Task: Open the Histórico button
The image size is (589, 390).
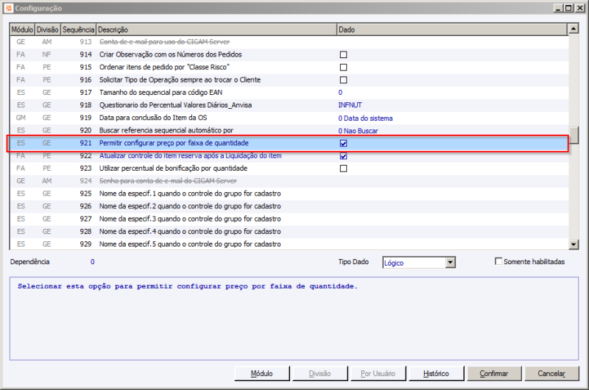Action: click(436, 374)
